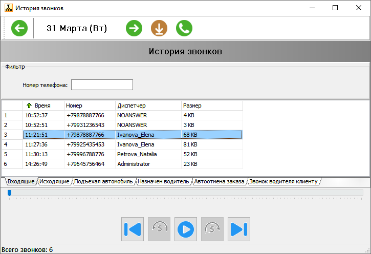Open the Автоотмена заказа tab

pyautogui.click(x=220, y=181)
